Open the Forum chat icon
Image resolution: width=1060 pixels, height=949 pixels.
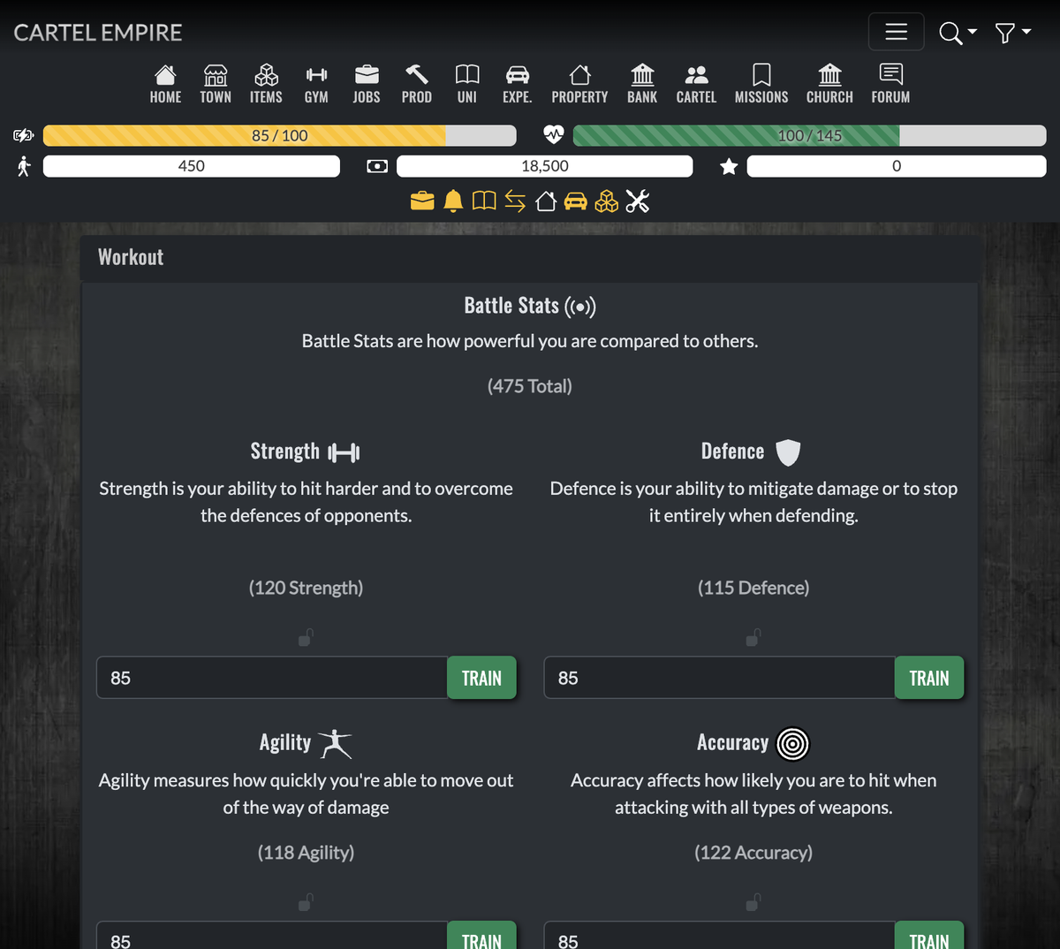click(890, 74)
